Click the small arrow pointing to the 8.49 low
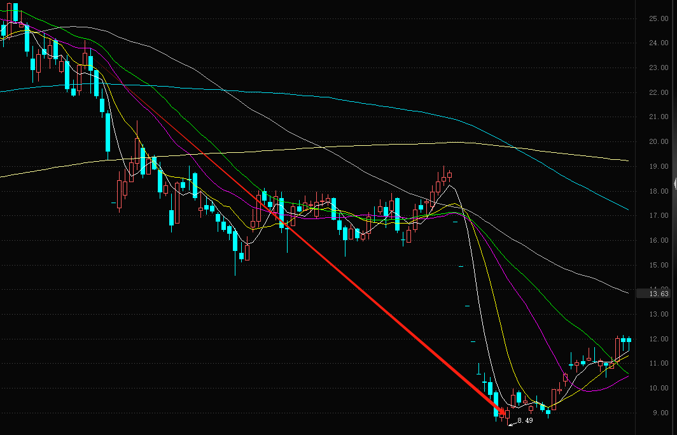Screen dimensions: 677x435 click(x=512, y=424)
